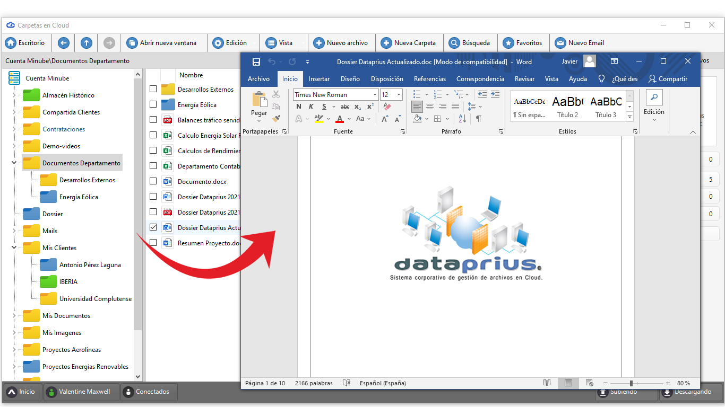Screen dimensions: 725x407
Task: Click the Ribbon Display Options icon
Action: [x=614, y=61]
